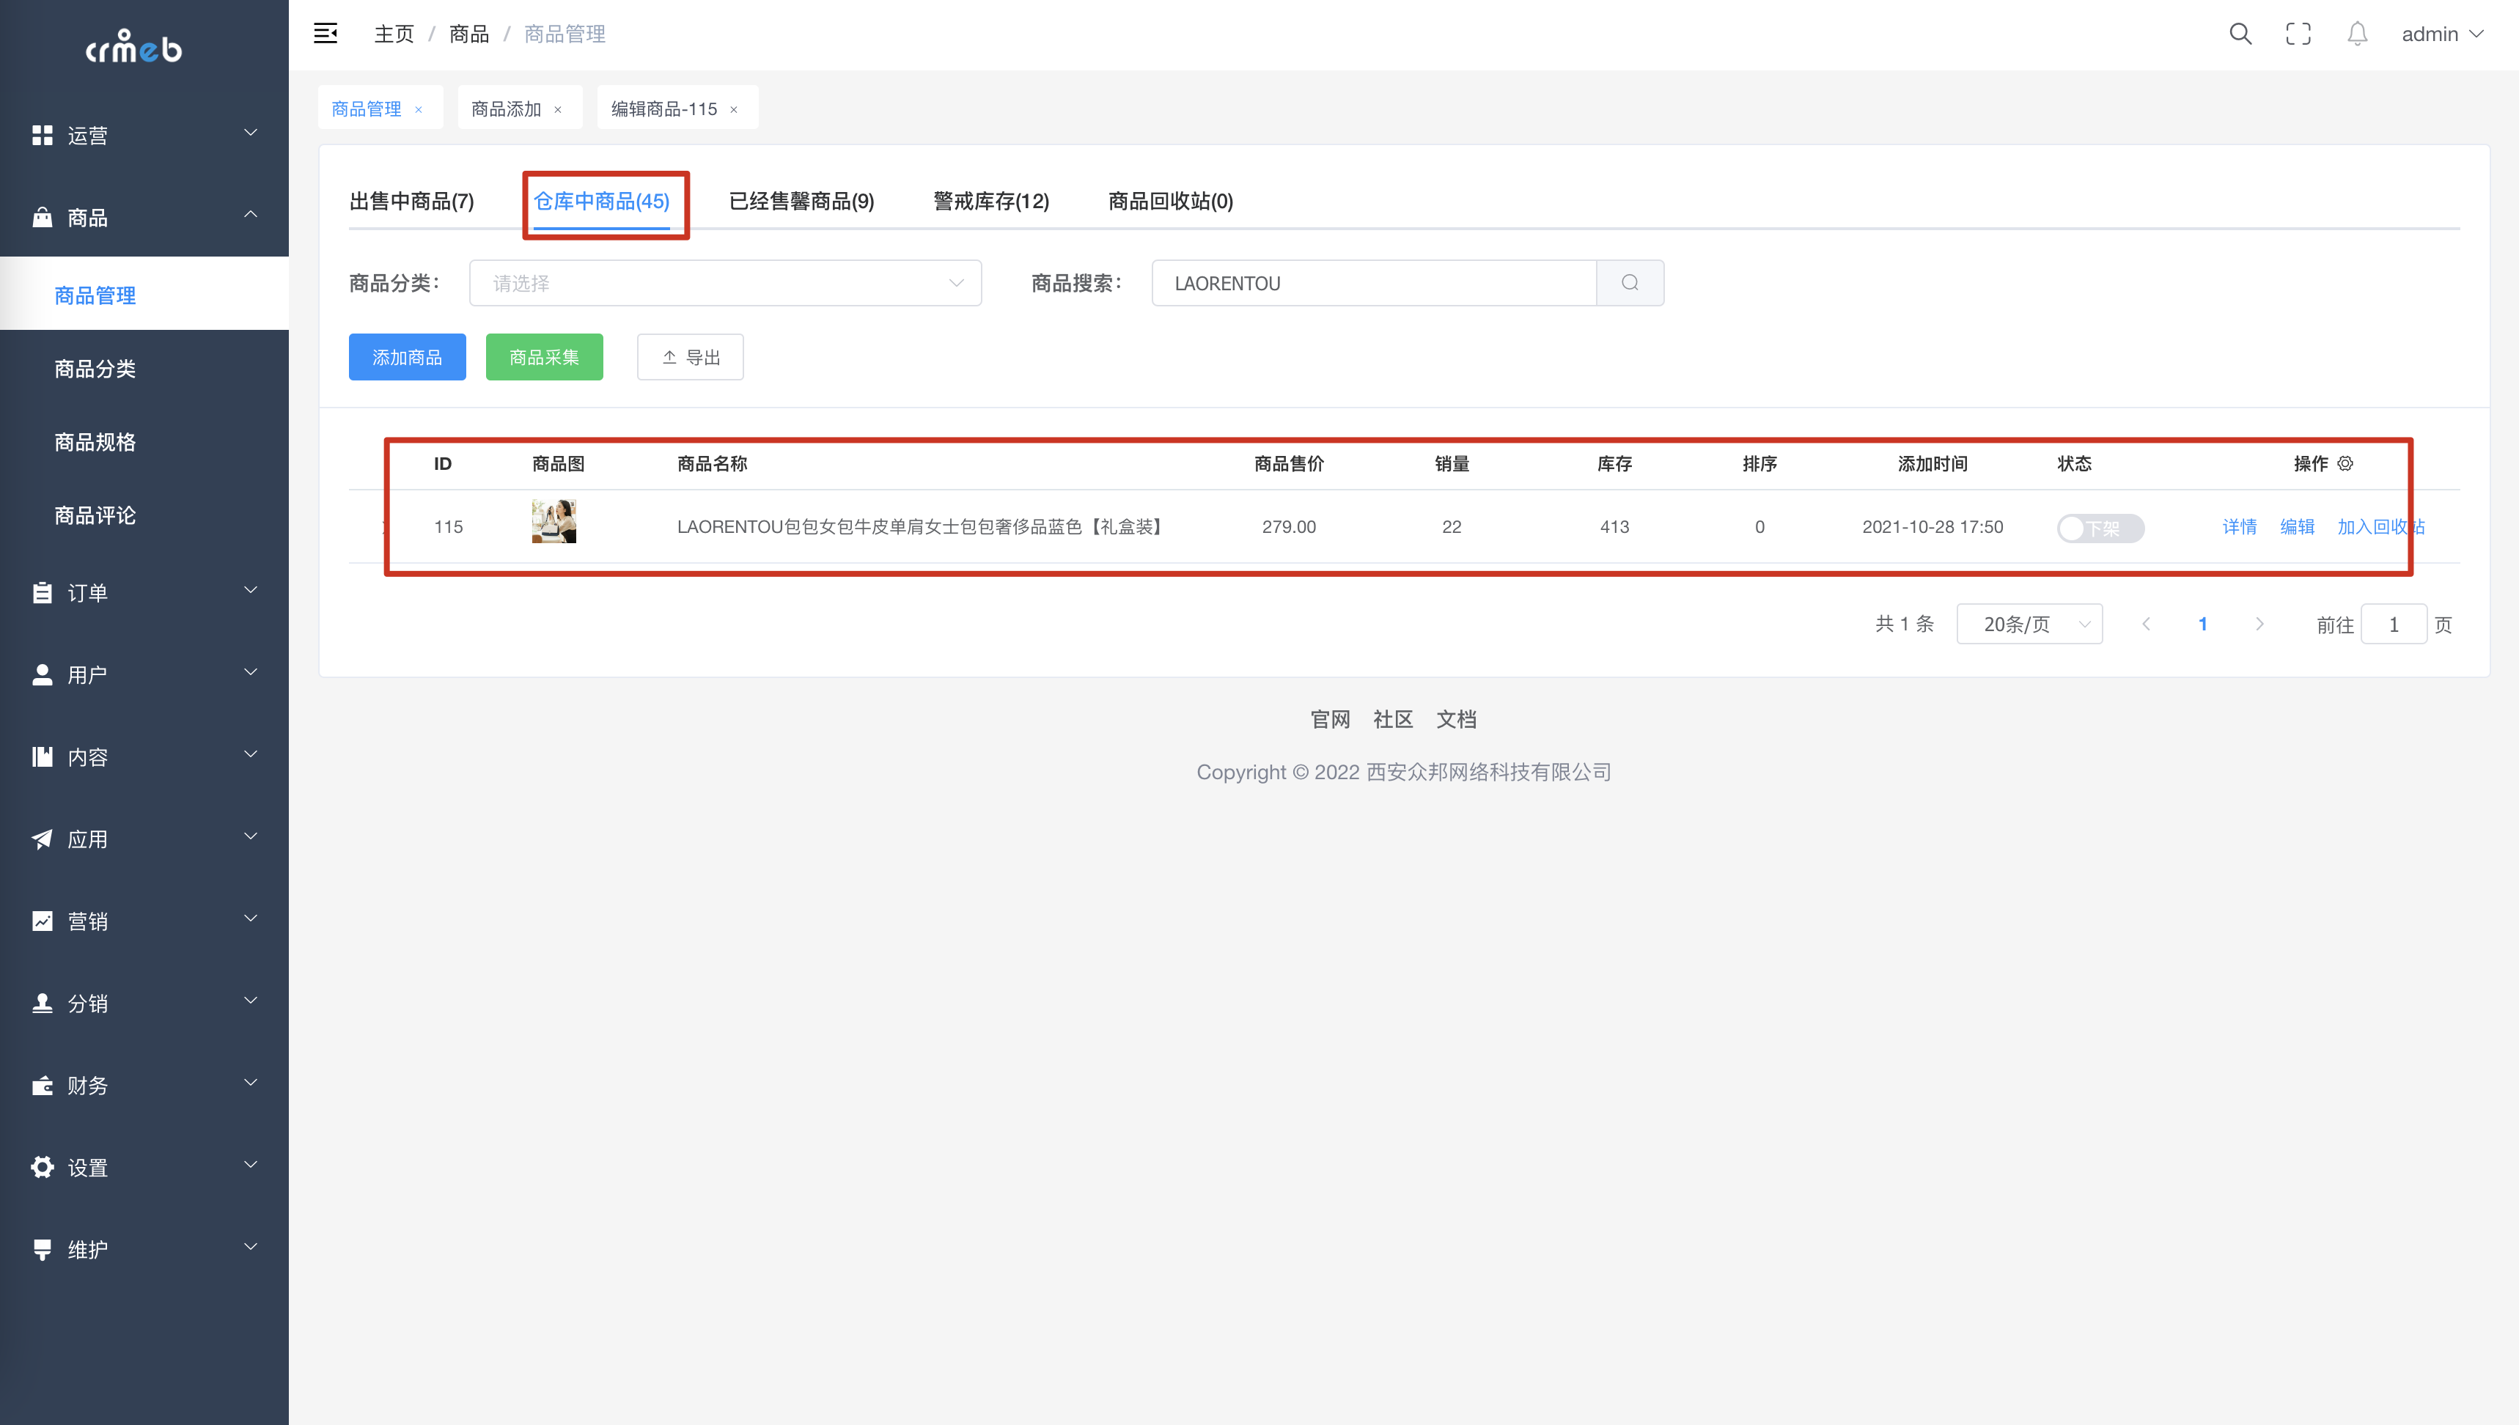Image resolution: width=2519 pixels, height=1425 pixels.
Task: Open 详情 for product 115
Action: click(x=2239, y=526)
